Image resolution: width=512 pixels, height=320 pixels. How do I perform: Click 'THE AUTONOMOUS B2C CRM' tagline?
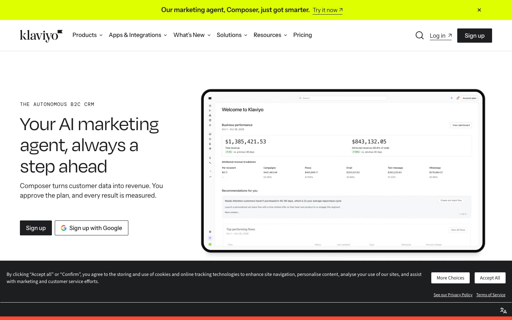click(57, 104)
